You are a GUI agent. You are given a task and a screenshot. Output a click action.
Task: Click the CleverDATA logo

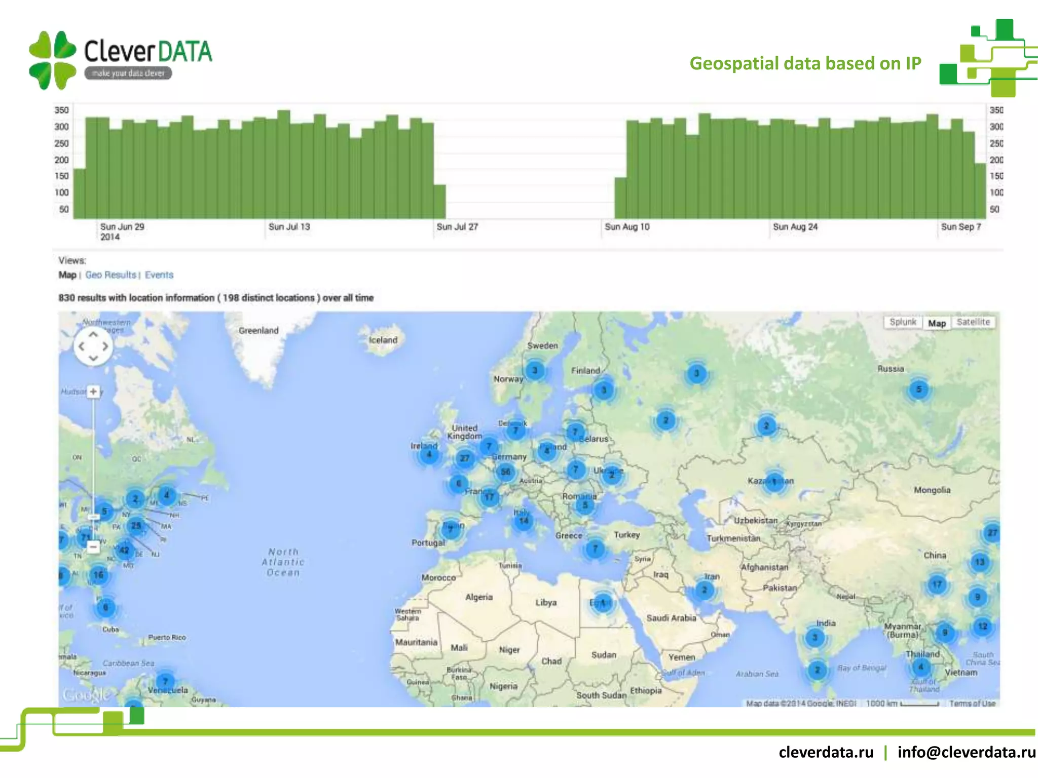click(x=121, y=60)
